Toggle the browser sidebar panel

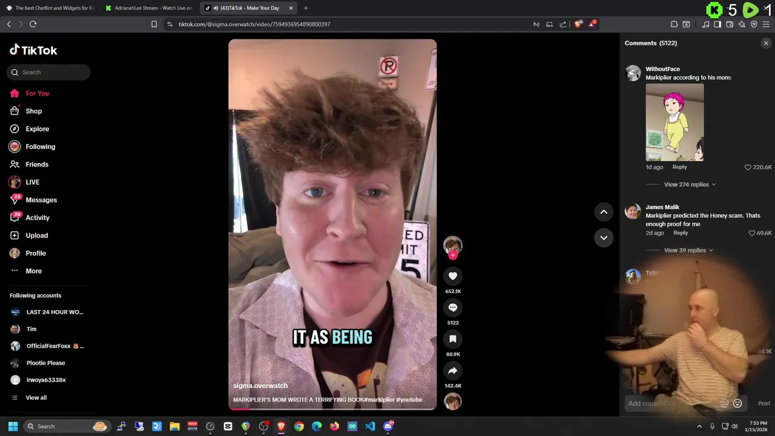(x=717, y=24)
